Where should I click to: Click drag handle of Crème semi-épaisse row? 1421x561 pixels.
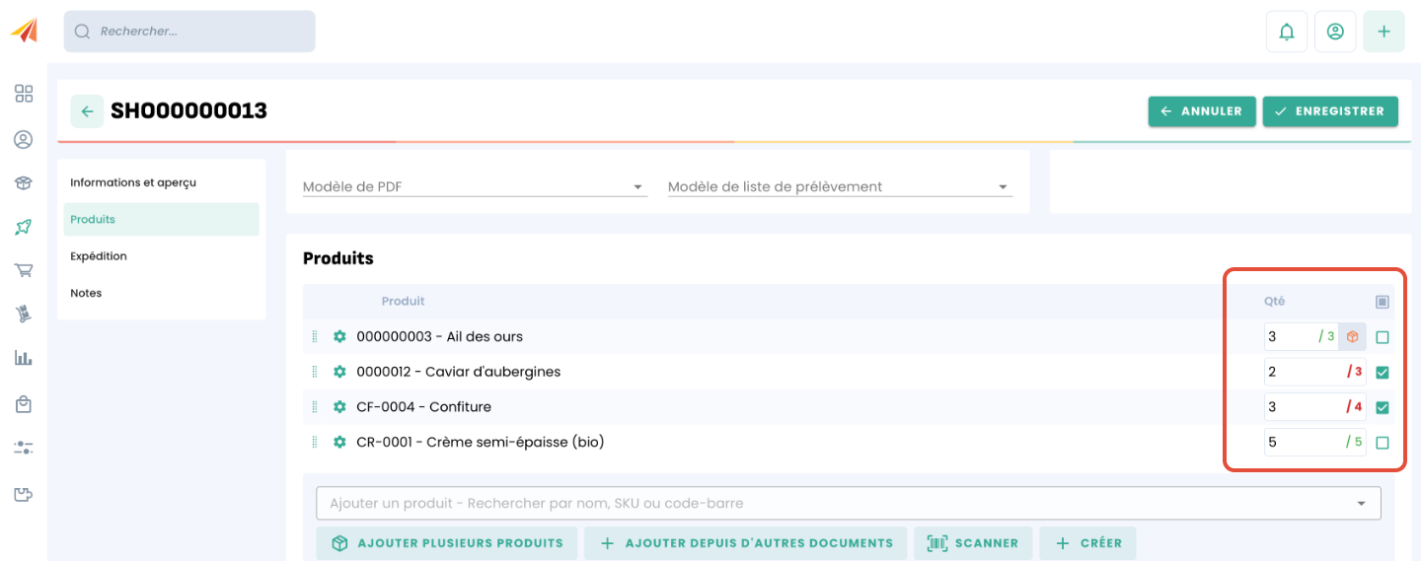315,442
